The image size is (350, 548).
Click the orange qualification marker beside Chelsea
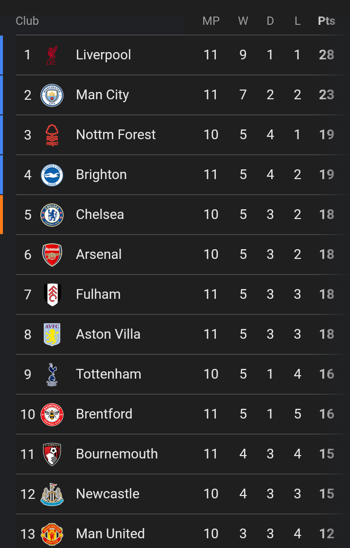[x=1, y=215]
